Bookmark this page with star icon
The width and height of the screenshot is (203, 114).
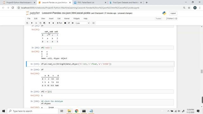pyautogui.click(x=189, y=8)
